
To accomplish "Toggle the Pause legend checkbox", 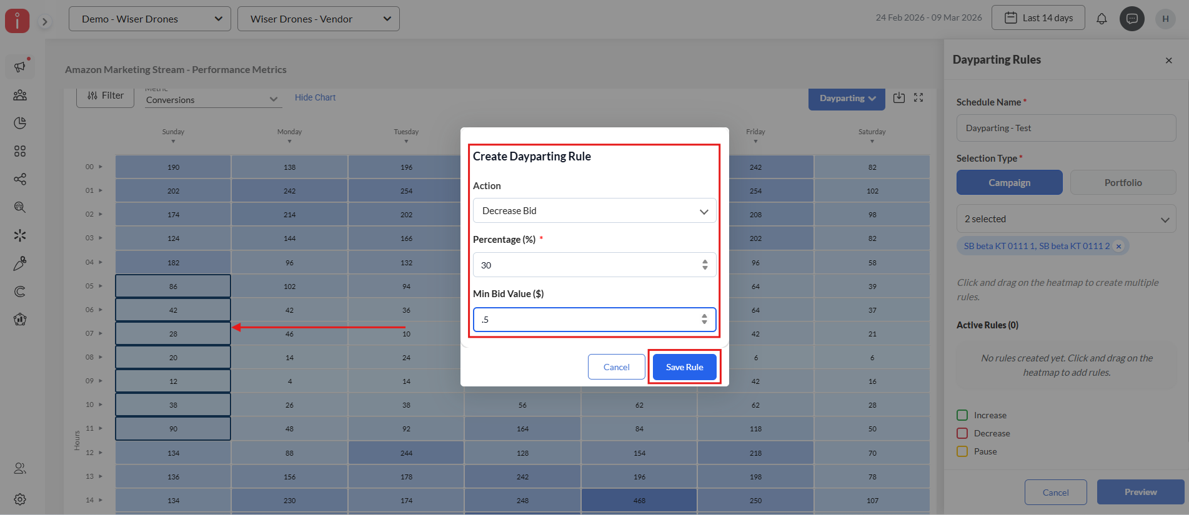I will pyautogui.click(x=962, y=451).
